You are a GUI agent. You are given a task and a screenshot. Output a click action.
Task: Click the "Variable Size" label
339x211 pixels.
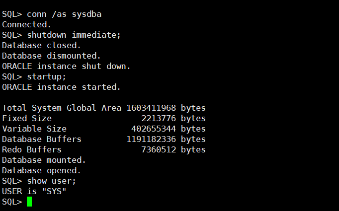(34, 129)
